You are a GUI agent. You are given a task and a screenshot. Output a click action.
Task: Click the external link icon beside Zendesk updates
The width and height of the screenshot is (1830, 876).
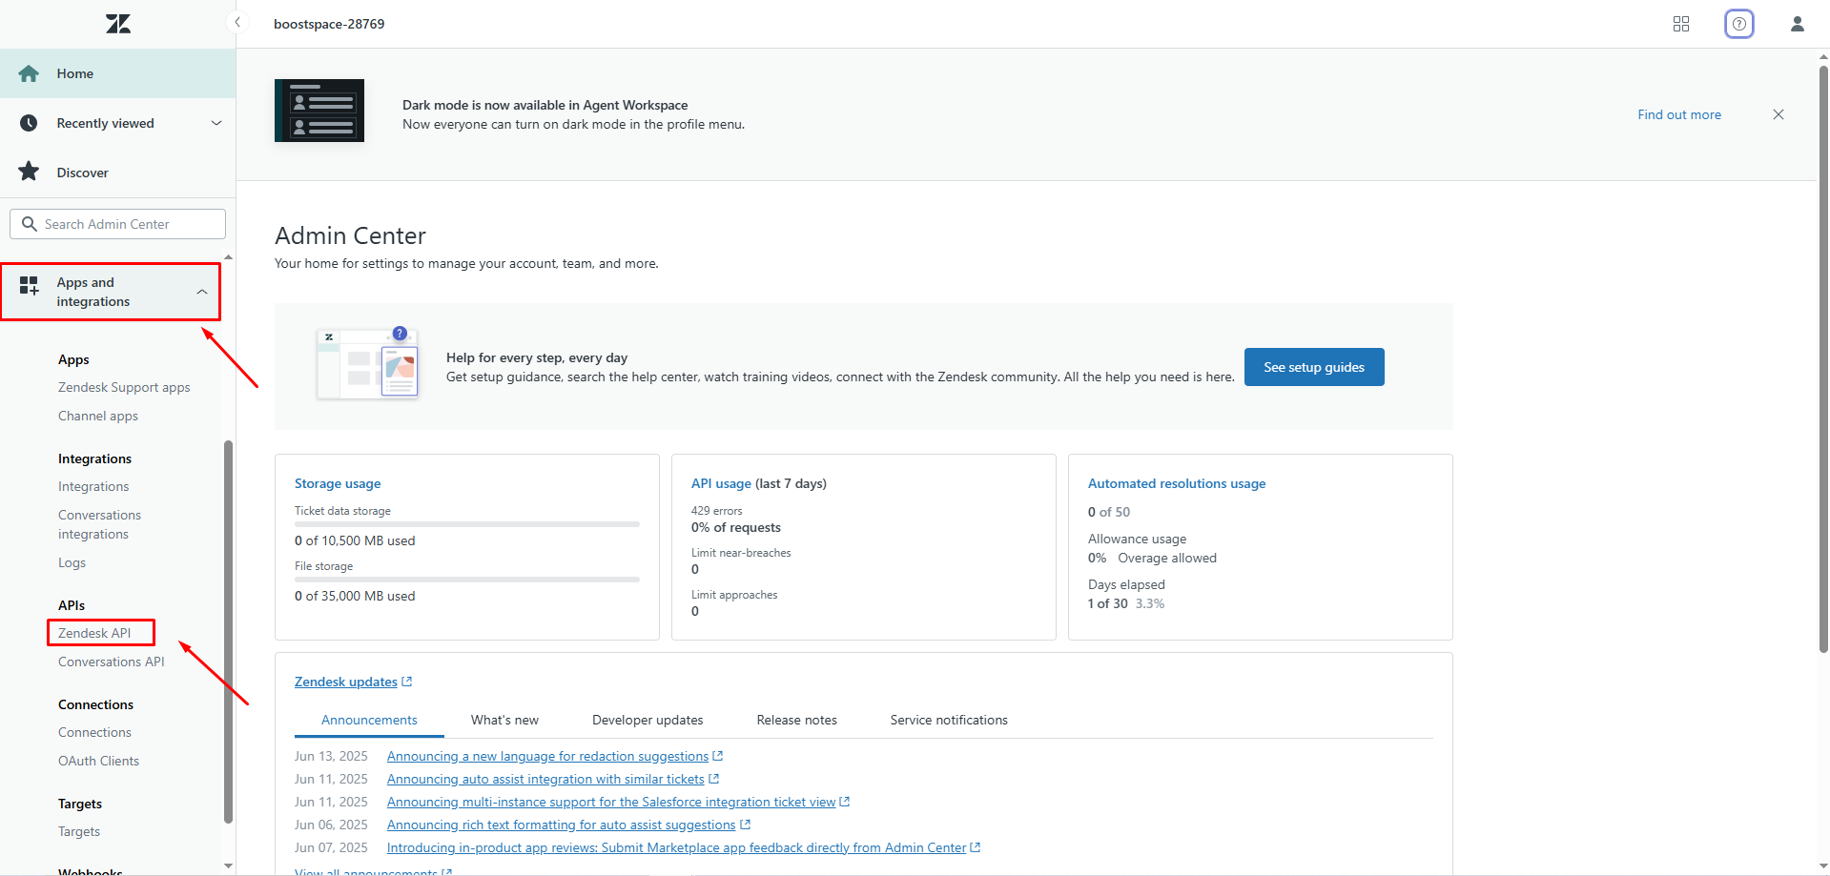(407, 682)
